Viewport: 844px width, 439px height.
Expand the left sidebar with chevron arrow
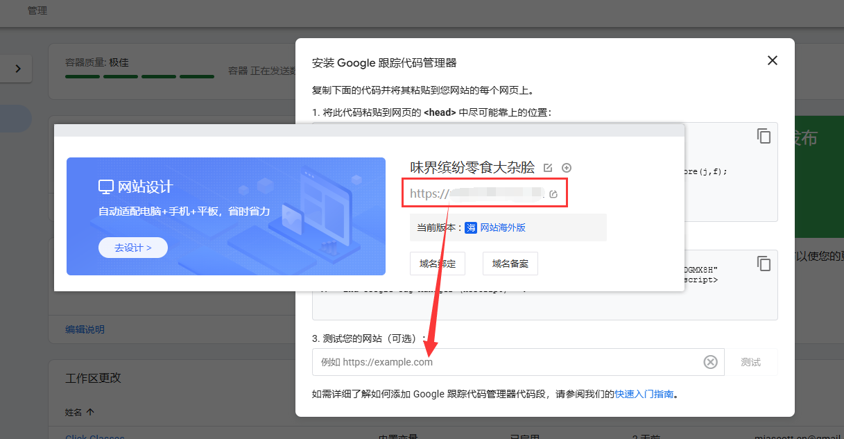pos(18,68)
